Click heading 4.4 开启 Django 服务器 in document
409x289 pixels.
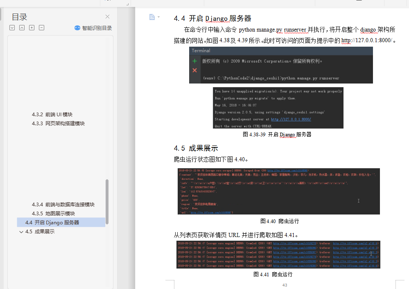(x=212, y=18)
